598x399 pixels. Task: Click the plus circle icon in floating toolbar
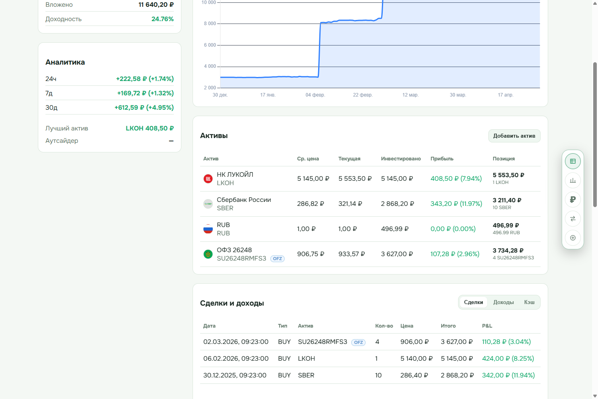tap(573, 238)
